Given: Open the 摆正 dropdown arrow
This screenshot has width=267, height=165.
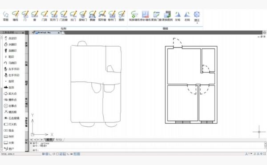Looking at the screenshot, I should 197,23.
